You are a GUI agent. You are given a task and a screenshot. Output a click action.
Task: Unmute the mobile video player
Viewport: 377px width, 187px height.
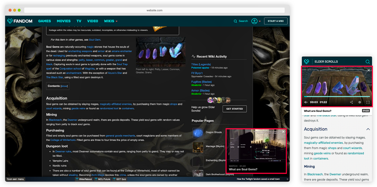[x=306, y=102]
